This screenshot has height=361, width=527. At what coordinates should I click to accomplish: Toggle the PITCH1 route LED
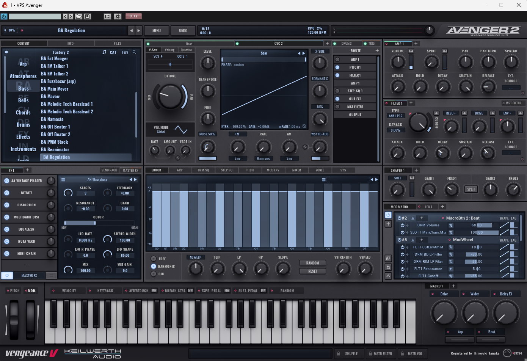(337, 67)
